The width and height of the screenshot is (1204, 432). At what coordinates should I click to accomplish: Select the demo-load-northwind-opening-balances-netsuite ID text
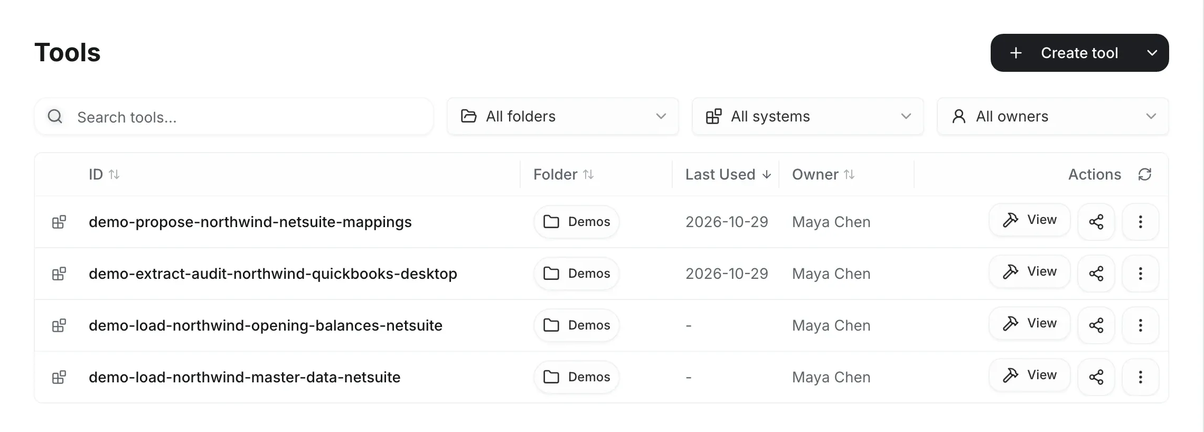tap(266, 325)
